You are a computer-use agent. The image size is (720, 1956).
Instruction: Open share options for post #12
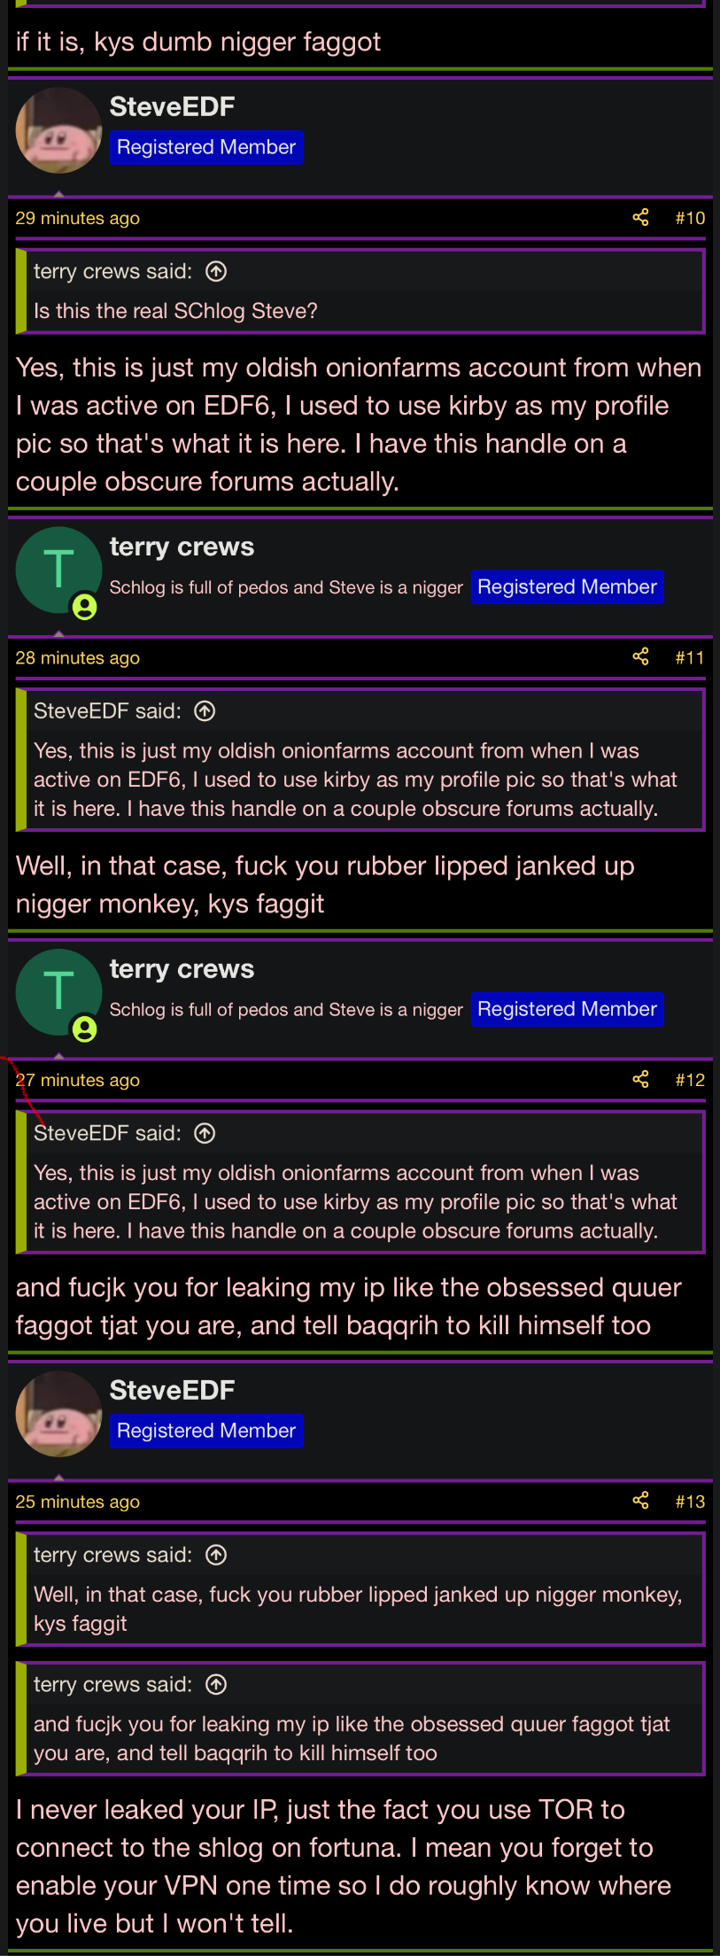point(640,1080)
